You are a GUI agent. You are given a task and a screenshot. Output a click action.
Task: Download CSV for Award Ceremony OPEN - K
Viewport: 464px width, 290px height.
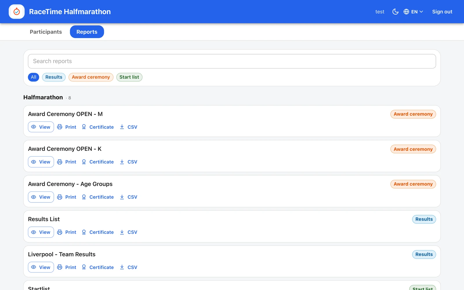click(128, 162)
